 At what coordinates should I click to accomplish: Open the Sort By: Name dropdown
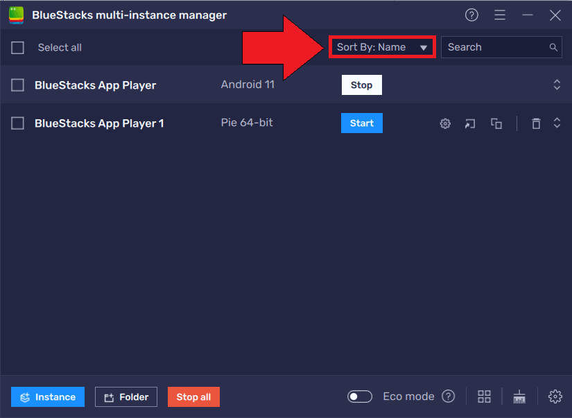(x=381, y=47)
